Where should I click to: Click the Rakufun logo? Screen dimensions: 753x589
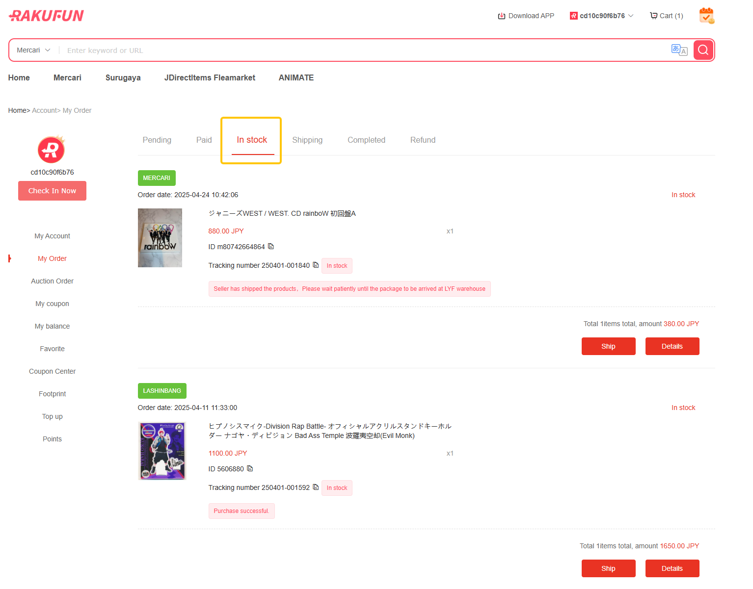tap(46, 16)
